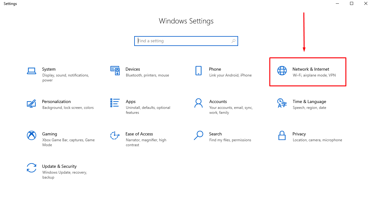Screen dimensions: 372x198
Task: Click 'Display, sound, notifications, power' description
Action: click(66, 78)
